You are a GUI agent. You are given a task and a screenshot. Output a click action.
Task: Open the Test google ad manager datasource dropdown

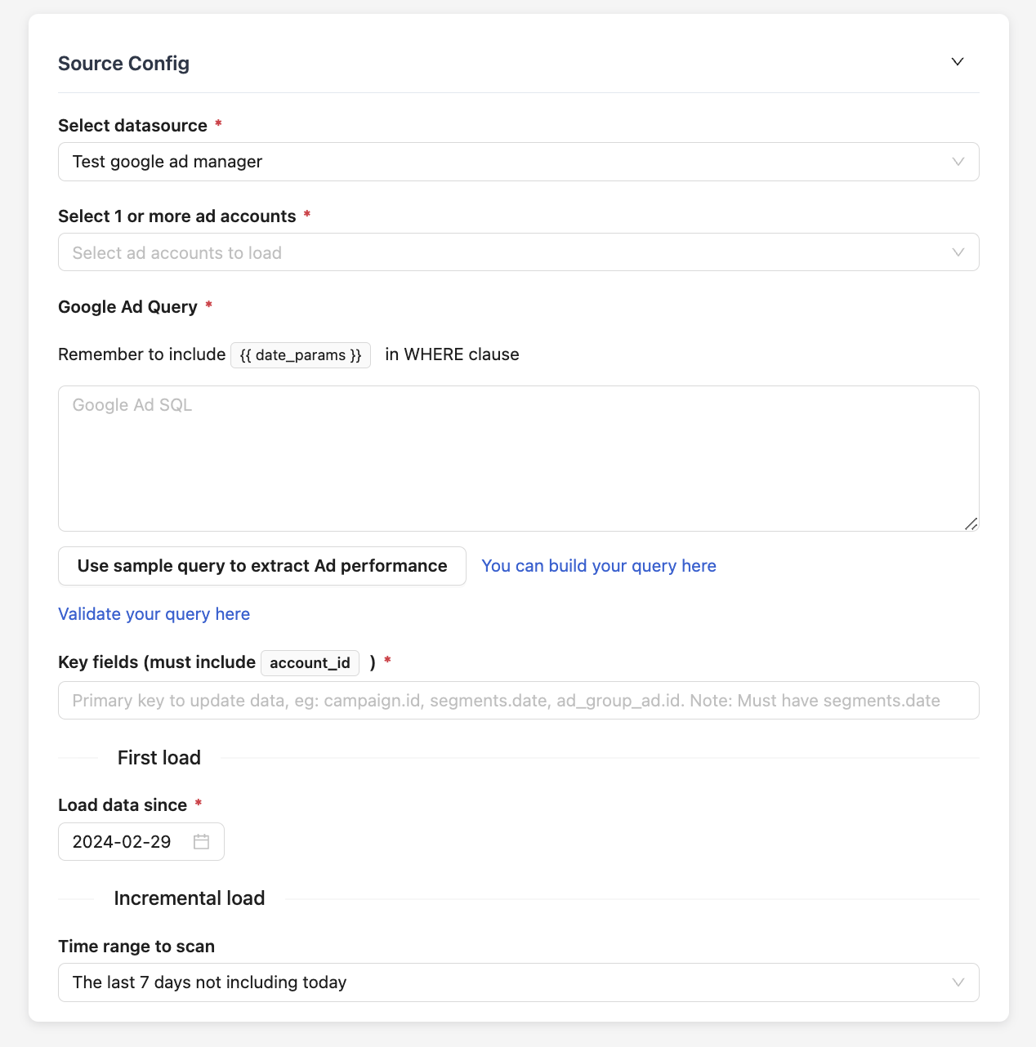pos(507,162)
